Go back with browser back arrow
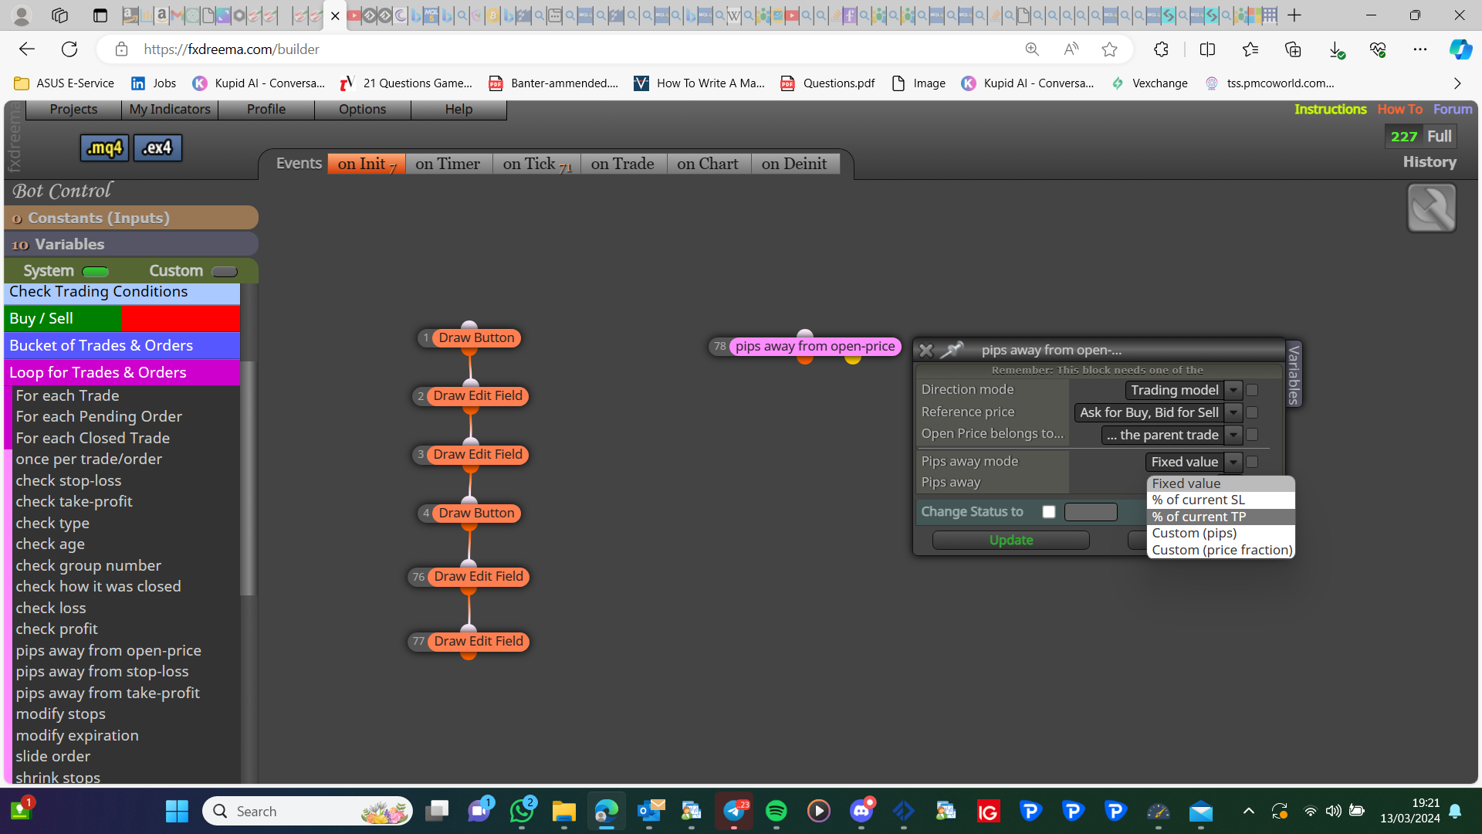This screenshot has height=834, width=1482. (x=27, y=49)
